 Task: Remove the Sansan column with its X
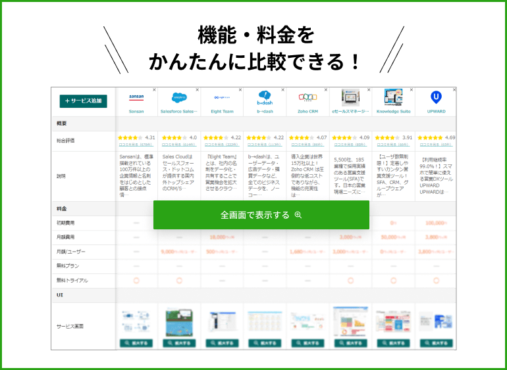pyautogui.click(x=154, y=90)
